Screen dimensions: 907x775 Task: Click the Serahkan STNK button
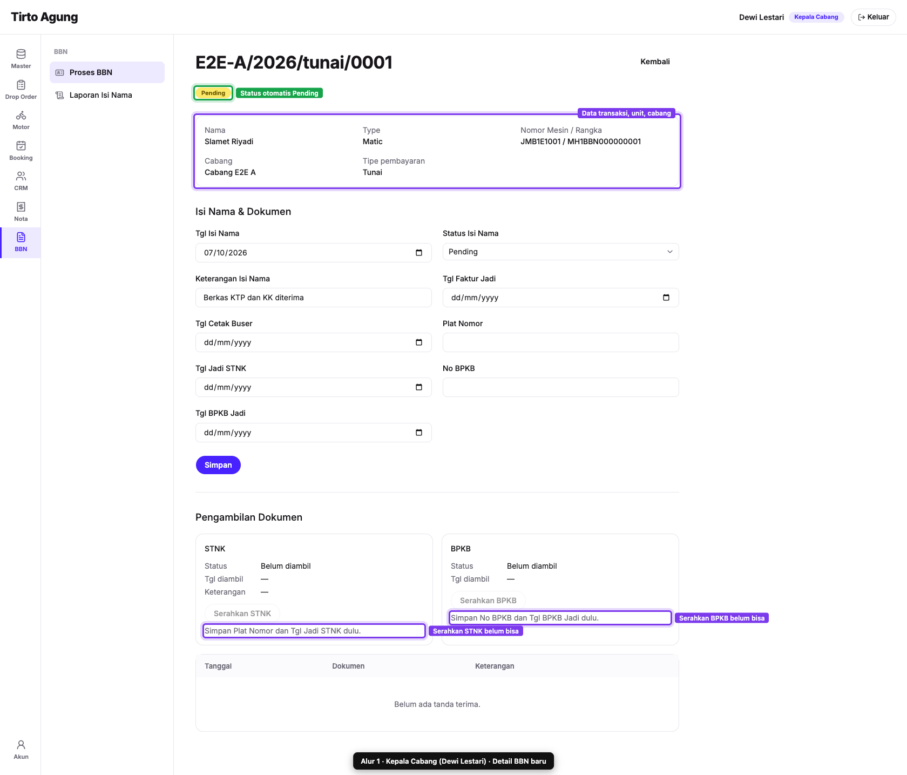click(x=242, y=614)
